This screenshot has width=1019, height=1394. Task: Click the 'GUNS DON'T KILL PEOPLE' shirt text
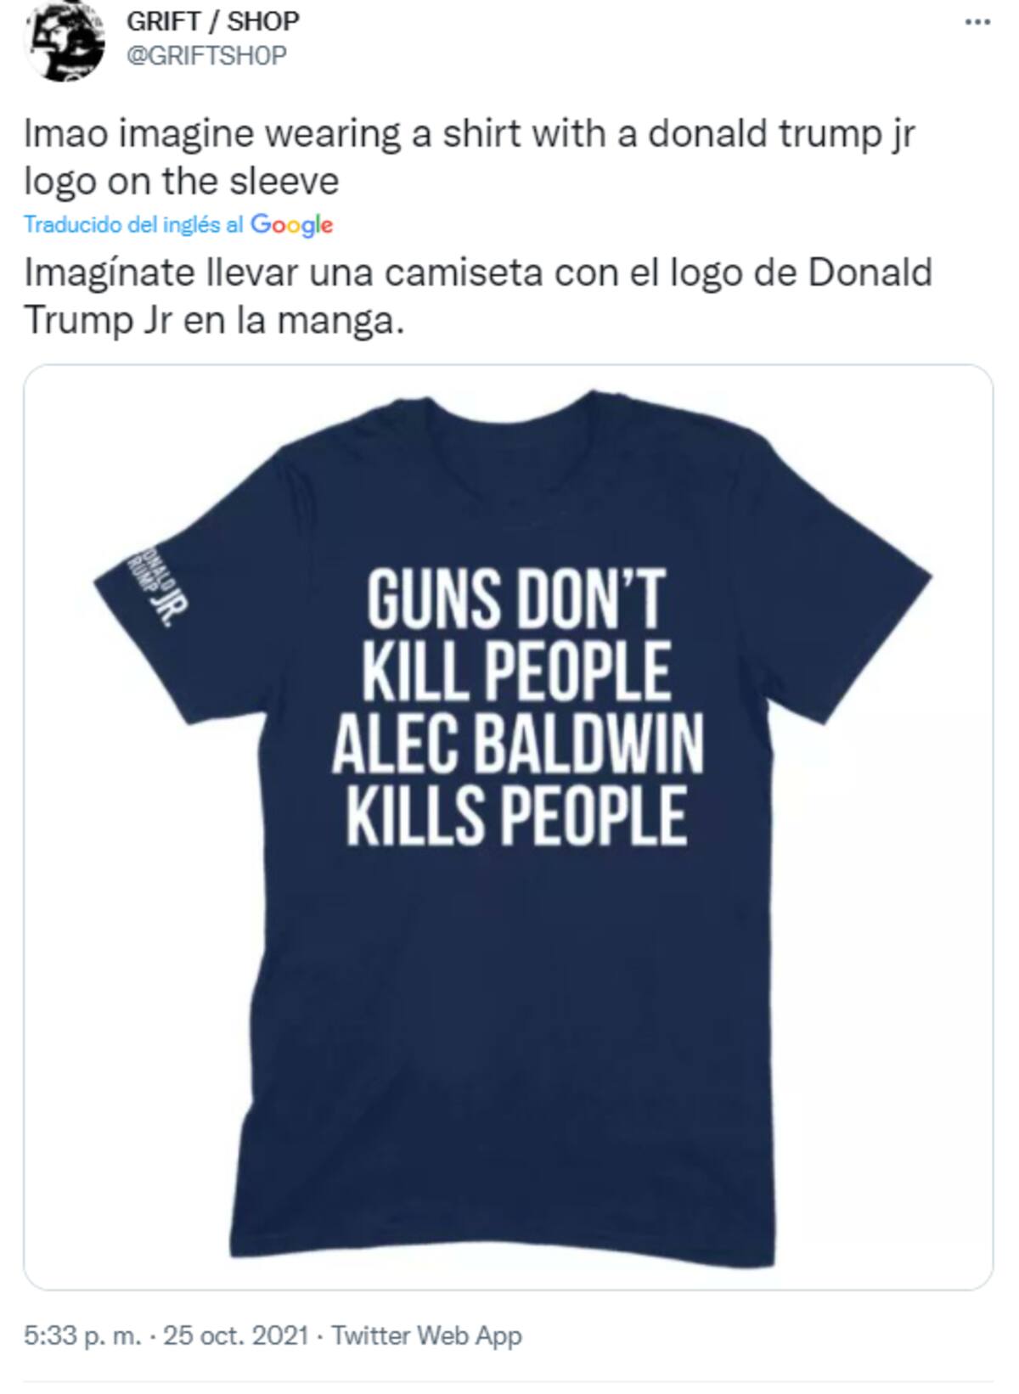(x=516, y=628)
